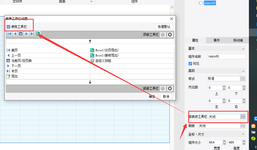This screenshot has width=257, height=150.
Task: Open settings gear for 顶部工具栏
Action: 163,34
